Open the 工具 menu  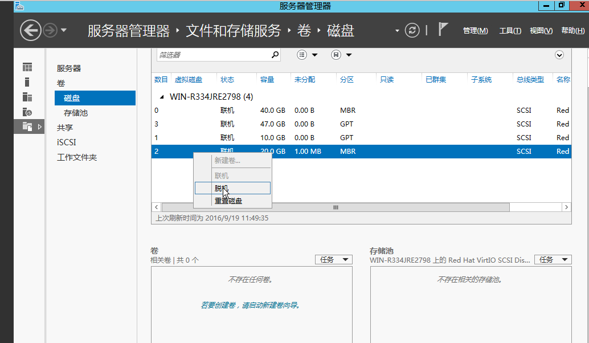point(510,31)
